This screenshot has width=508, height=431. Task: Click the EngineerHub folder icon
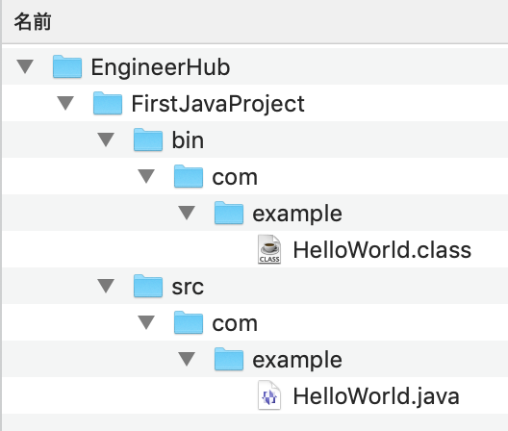pos(67,66)
